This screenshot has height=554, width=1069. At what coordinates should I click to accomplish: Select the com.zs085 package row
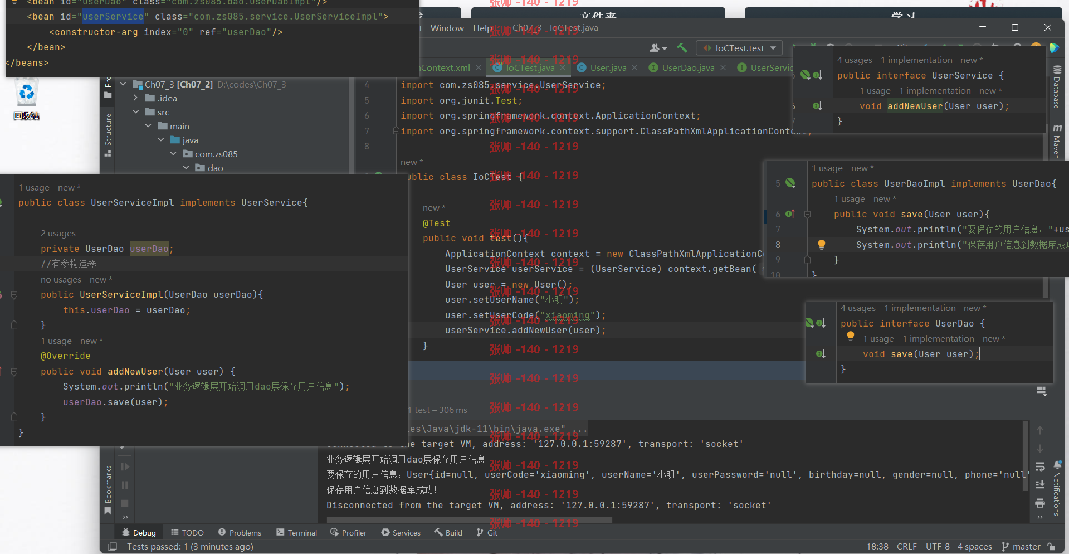click(216, 154)
